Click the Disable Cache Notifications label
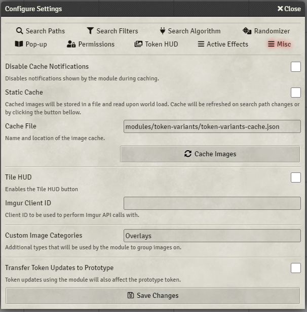This screenshot has height=312, width=307. coord(47,66)
